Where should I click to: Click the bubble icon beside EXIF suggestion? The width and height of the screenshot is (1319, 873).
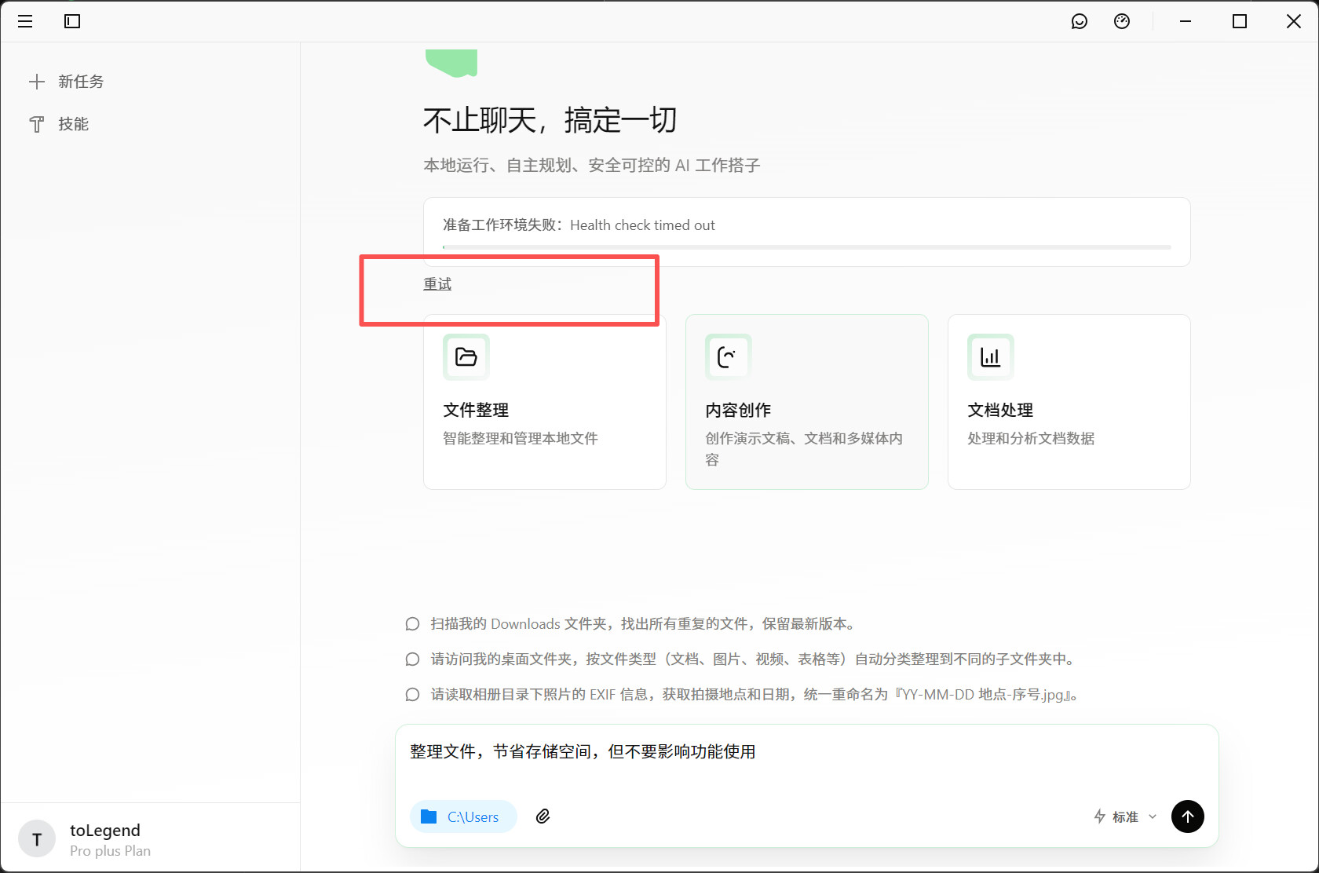(x=412, y=695)
